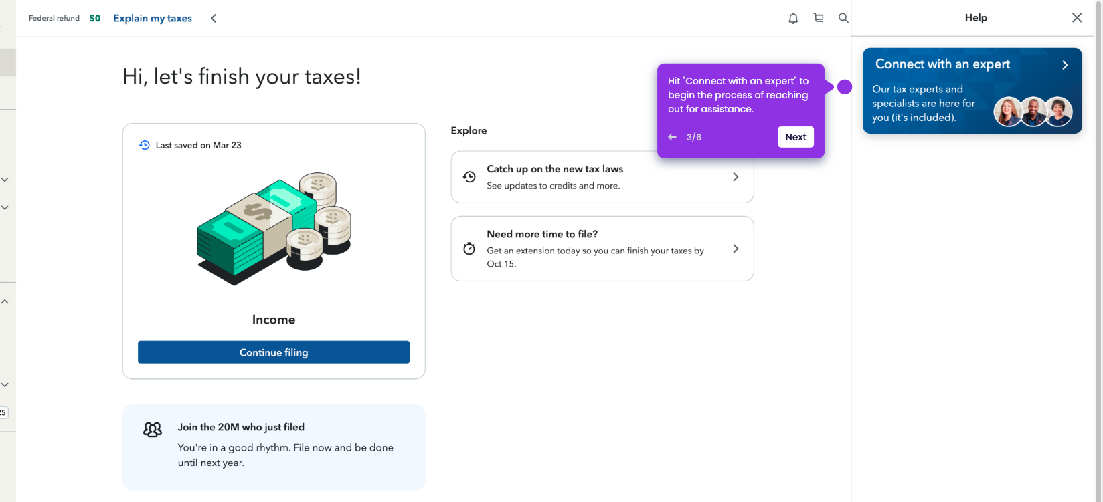Screen dimensions: 1103x502
Task: Collapse sidebar with the back chevron
Action: click(x=214, y=19)
